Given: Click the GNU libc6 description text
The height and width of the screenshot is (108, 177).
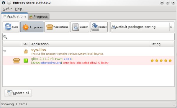Looking at the screenshot, I should point(86,63).
